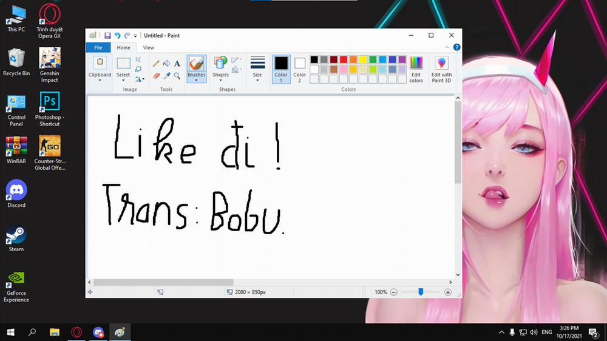Expand the Select tool dropdown arrow

coord(123,79)
